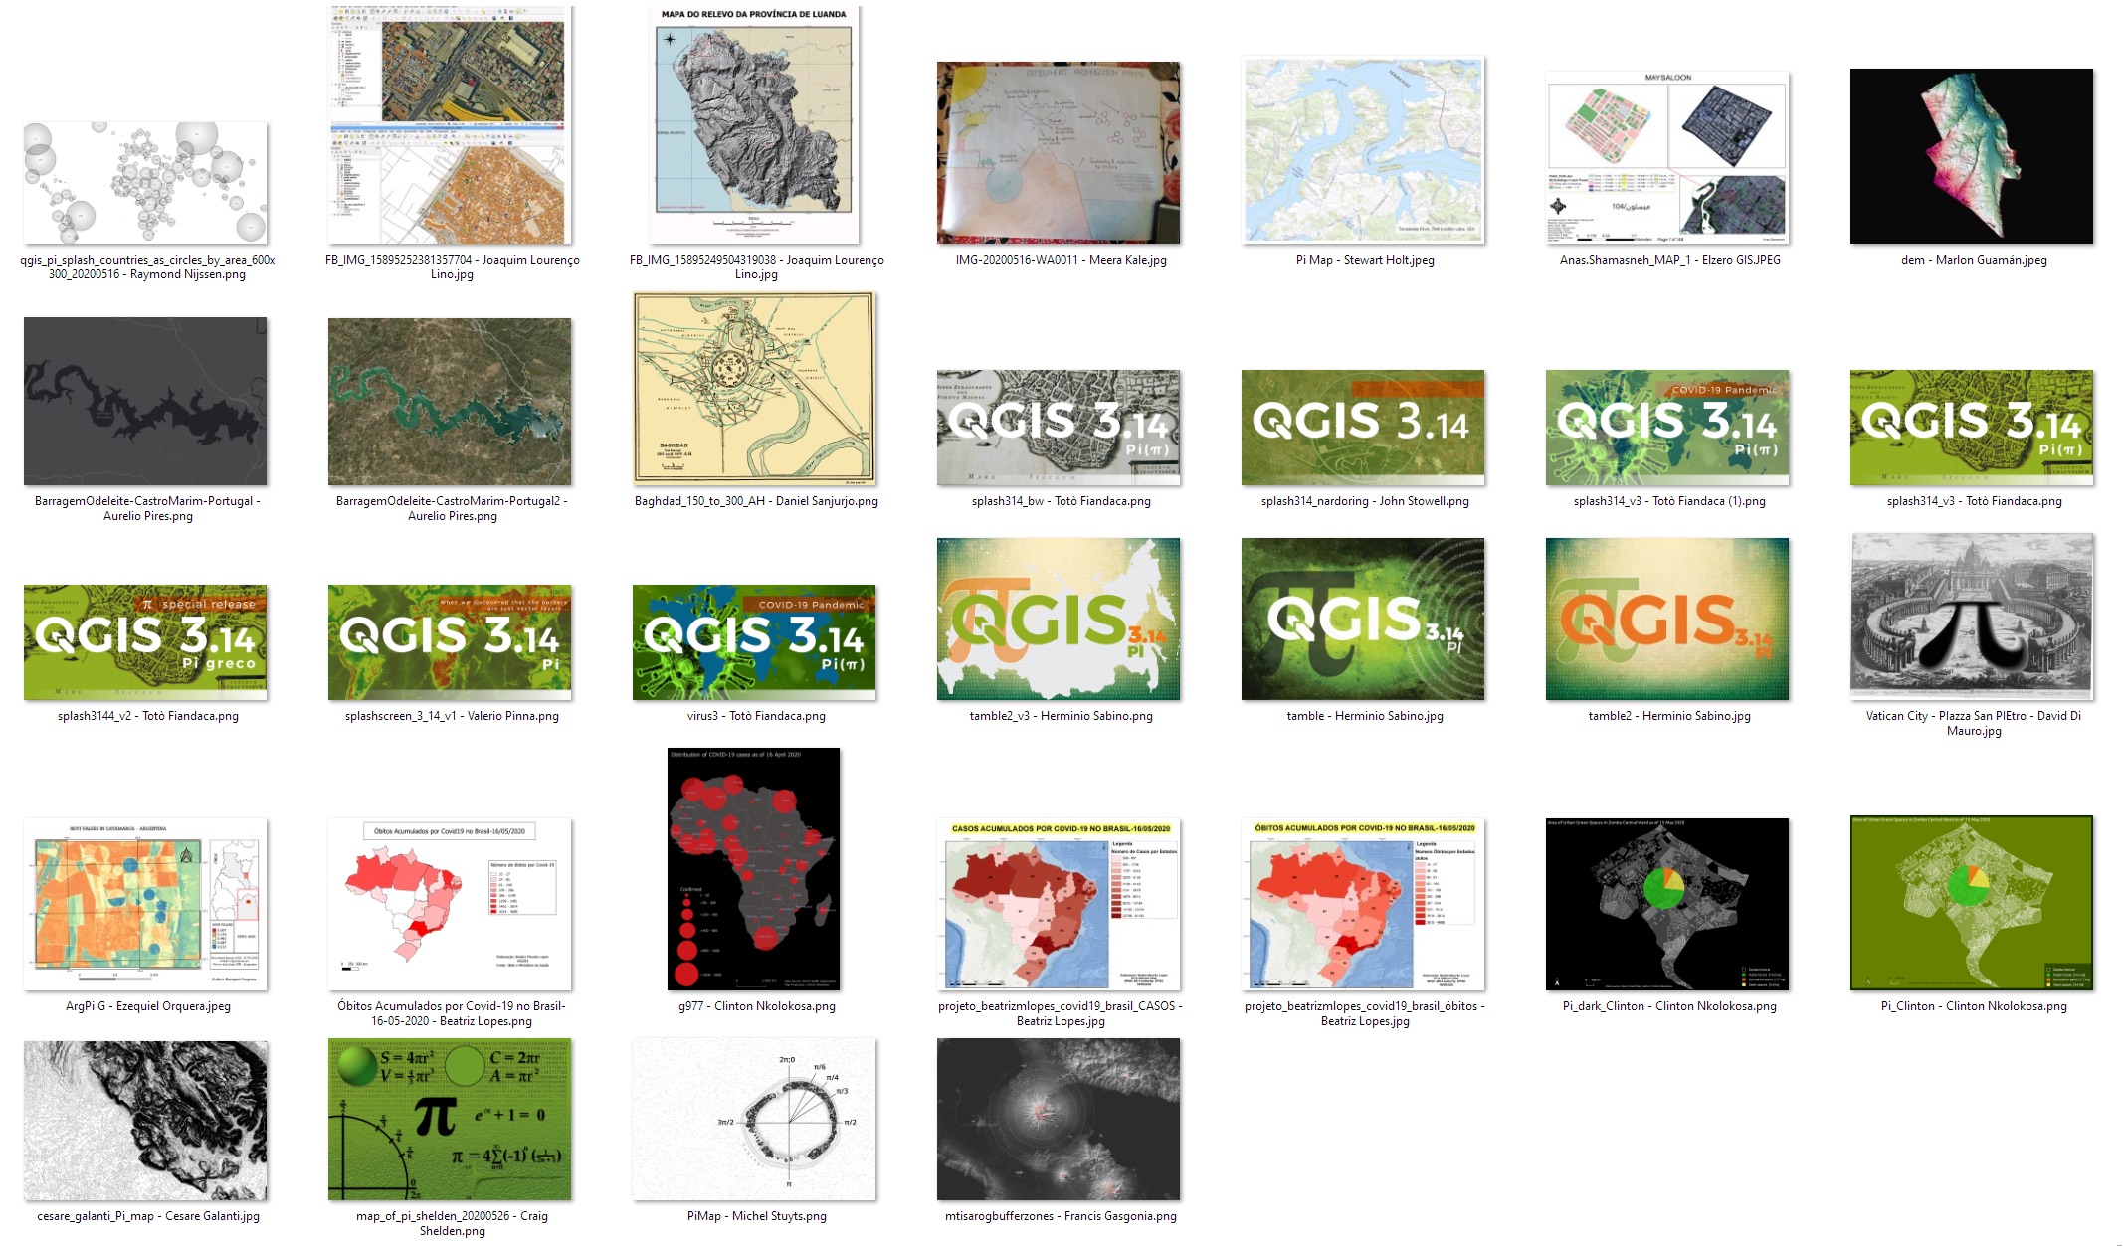Click filename 'Pi_Clinton - Clinton Nkolokosa.png'

pos(1974,1006)
